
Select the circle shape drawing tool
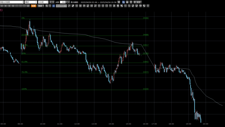pos(103,6)
